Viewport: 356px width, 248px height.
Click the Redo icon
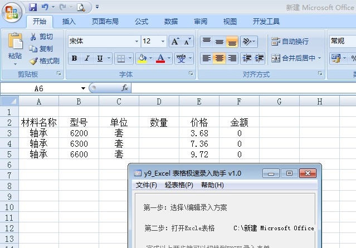point(62,7)
